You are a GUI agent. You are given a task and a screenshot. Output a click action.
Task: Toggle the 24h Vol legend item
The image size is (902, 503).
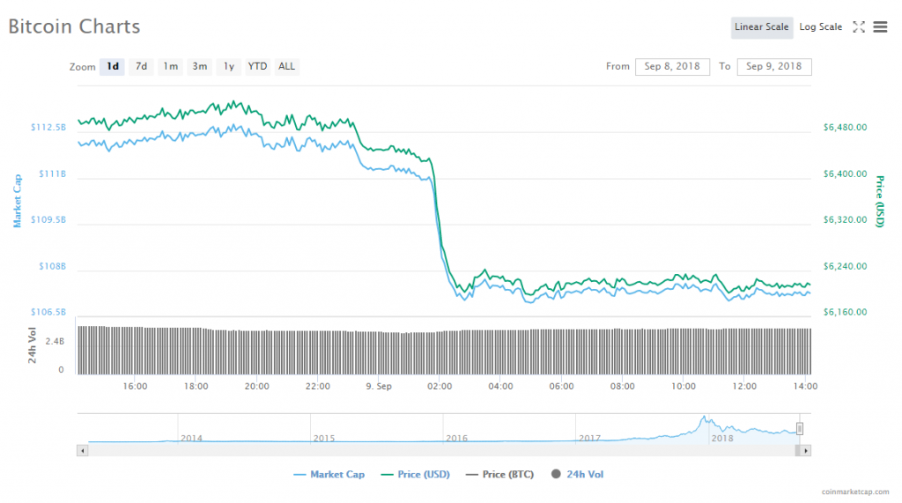point(579,475)
